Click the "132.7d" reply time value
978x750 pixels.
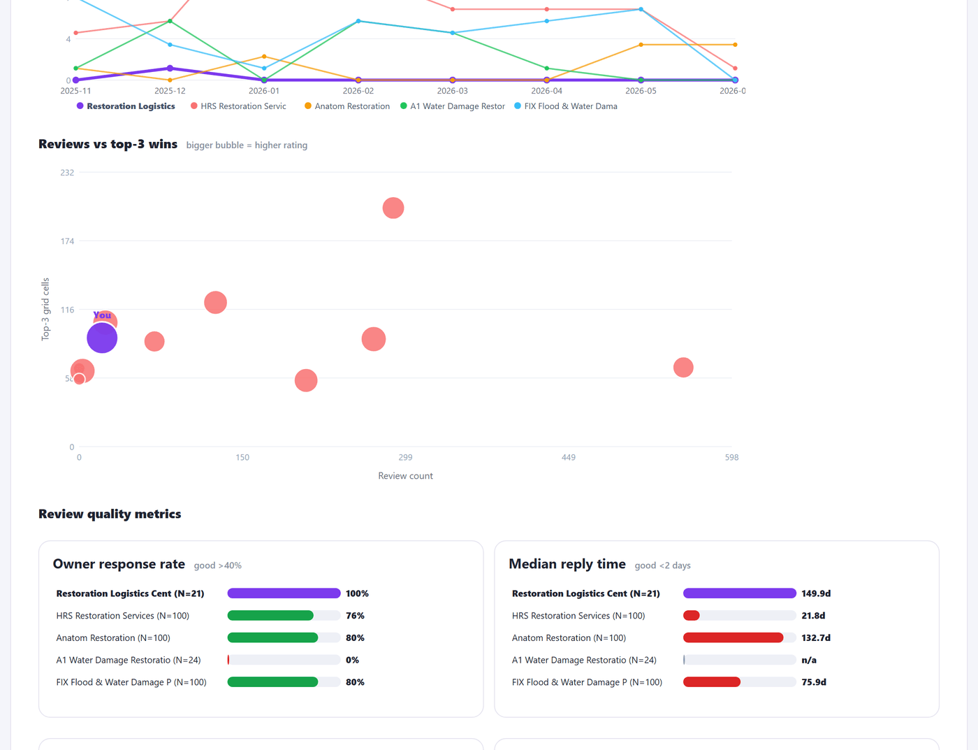[x=816, y=637]
